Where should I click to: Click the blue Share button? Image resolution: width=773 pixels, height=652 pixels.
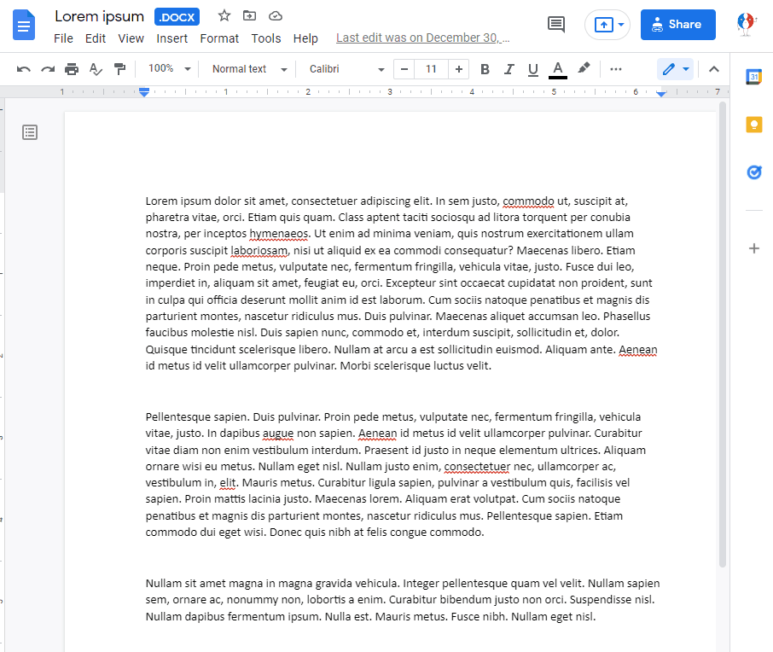[x=677, y=25]
